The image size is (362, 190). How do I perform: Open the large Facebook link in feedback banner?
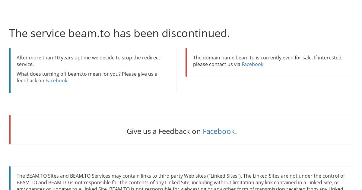click(x=219, y=131)
